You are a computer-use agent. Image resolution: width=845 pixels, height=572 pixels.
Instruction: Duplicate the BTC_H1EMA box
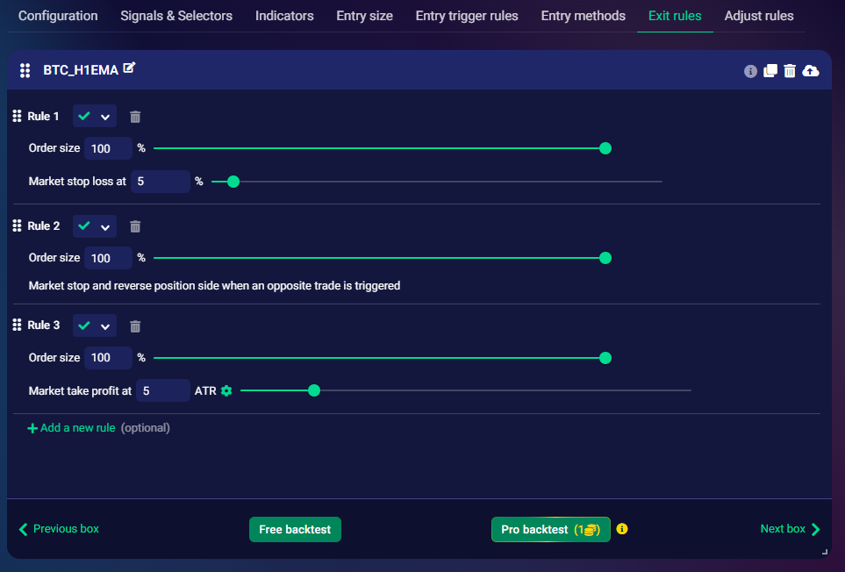tap(770, 70)
